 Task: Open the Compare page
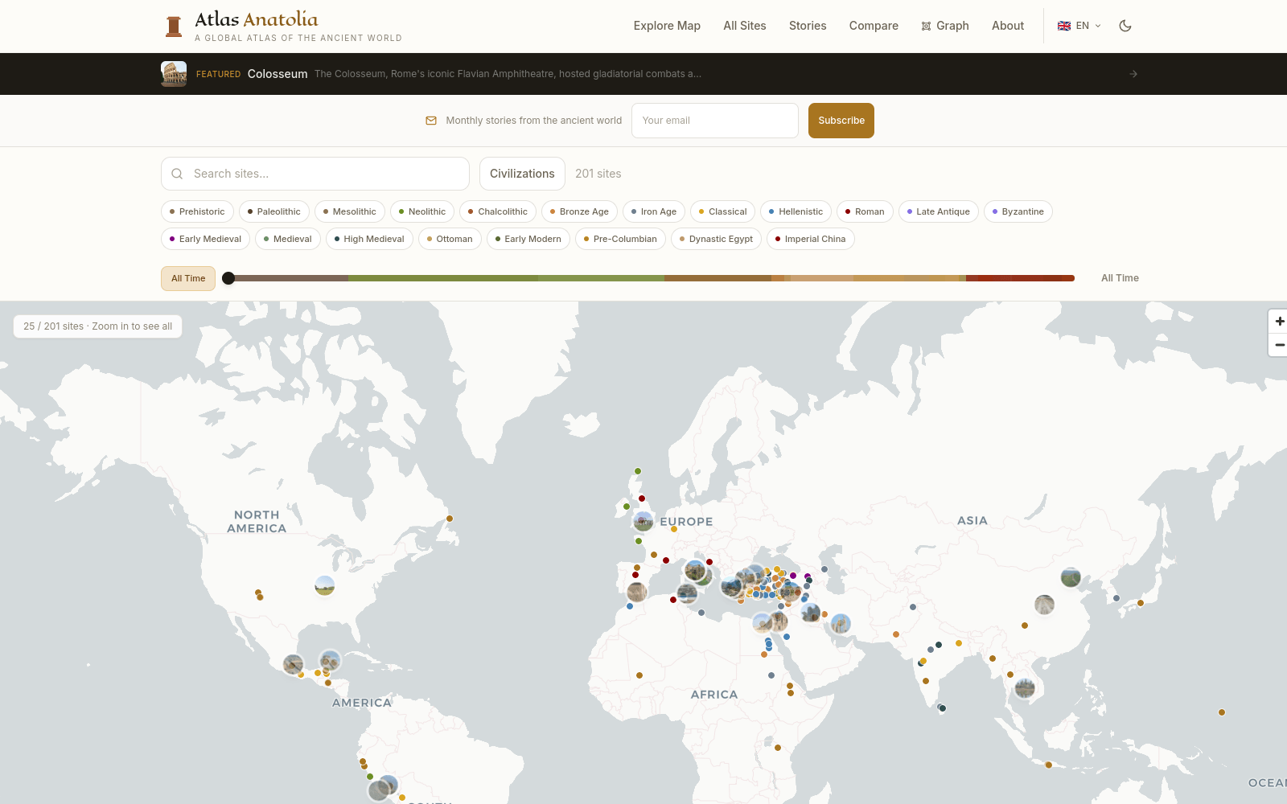(874, 26)
